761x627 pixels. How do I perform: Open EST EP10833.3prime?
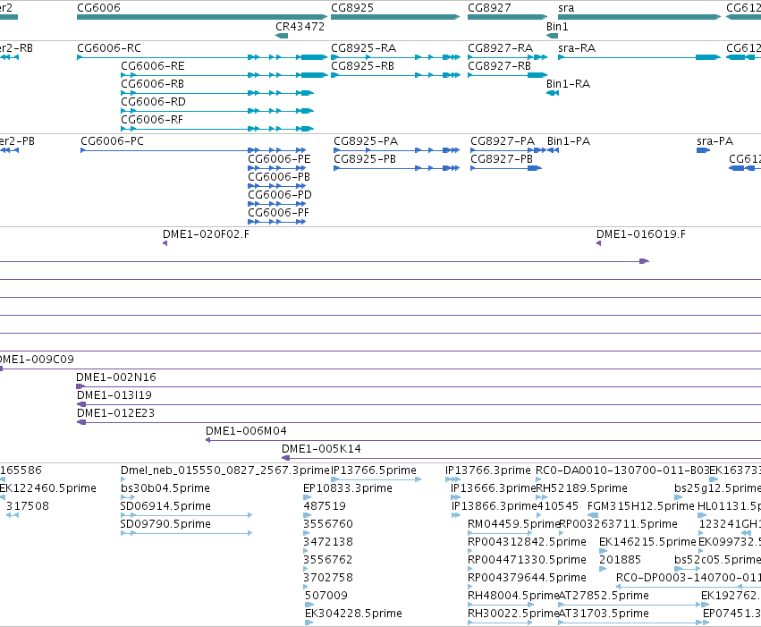tap(348, 488)
